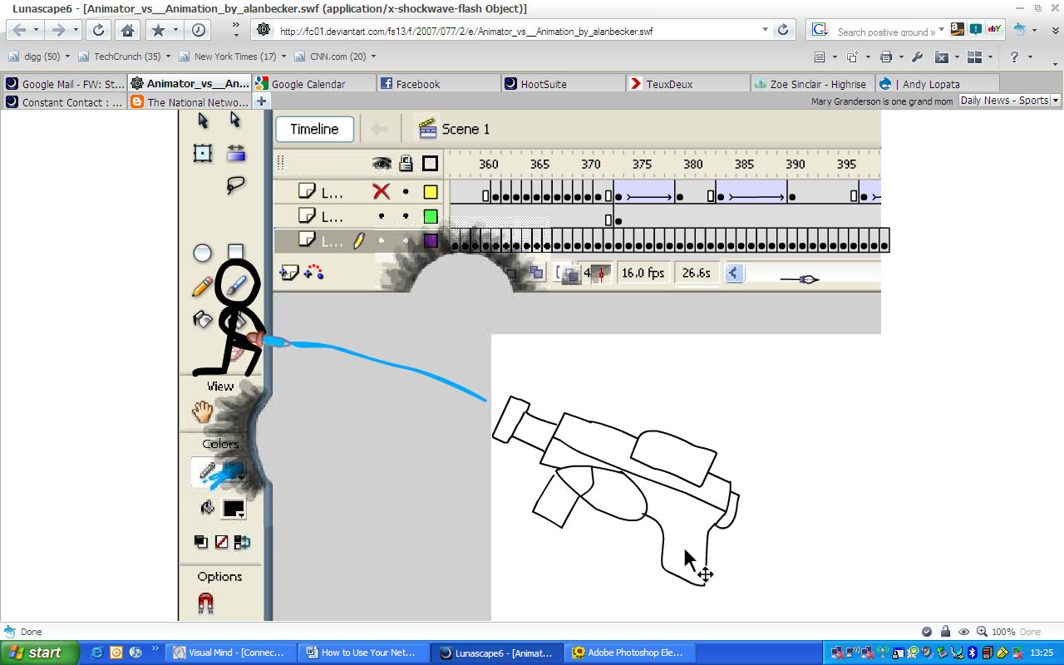Choose the Oval tool

coord(202,253)
